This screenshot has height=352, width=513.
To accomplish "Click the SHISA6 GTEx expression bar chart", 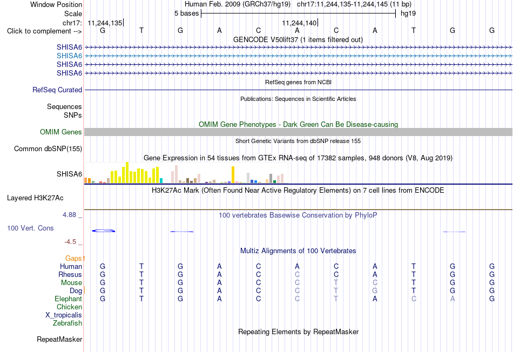I will tap(186, 172).
